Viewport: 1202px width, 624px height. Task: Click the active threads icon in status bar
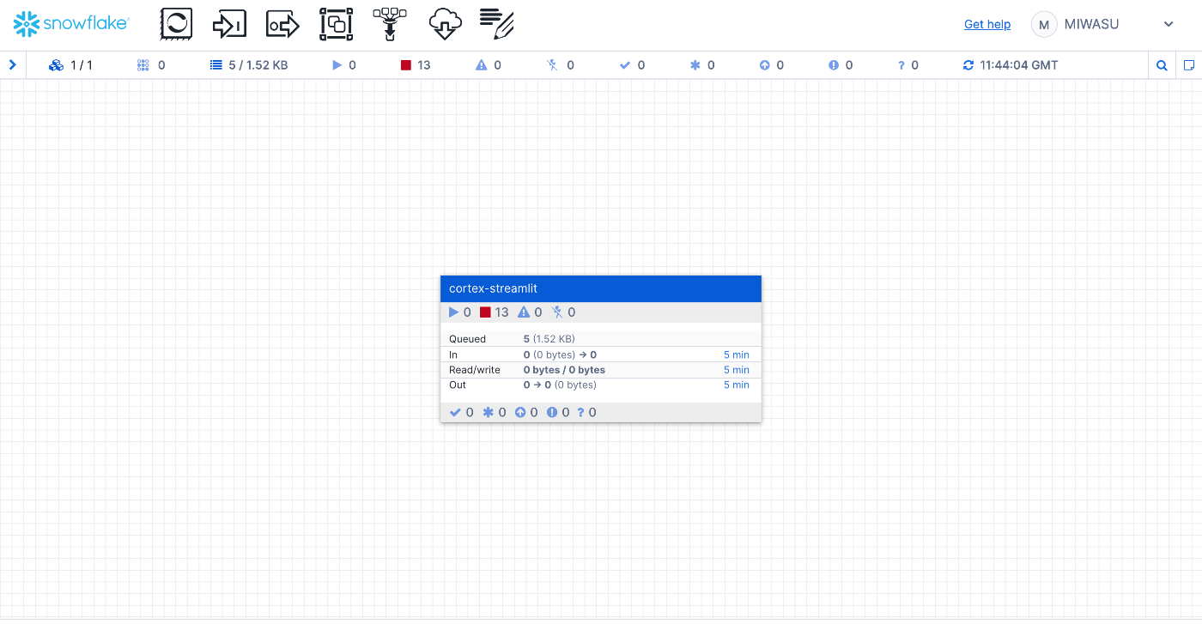pos(143,65)
